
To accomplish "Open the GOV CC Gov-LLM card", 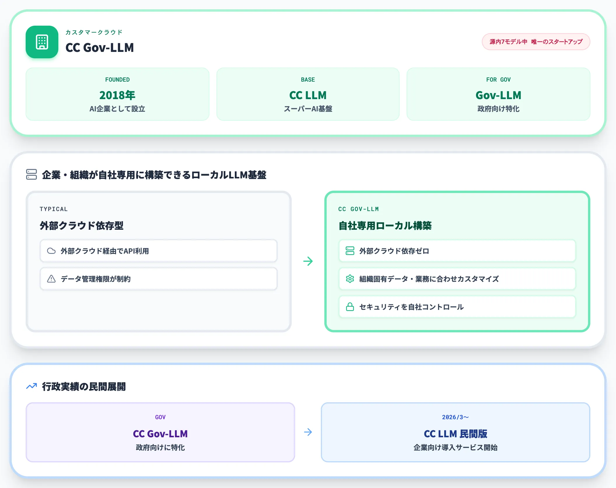I will click(160, 432).
